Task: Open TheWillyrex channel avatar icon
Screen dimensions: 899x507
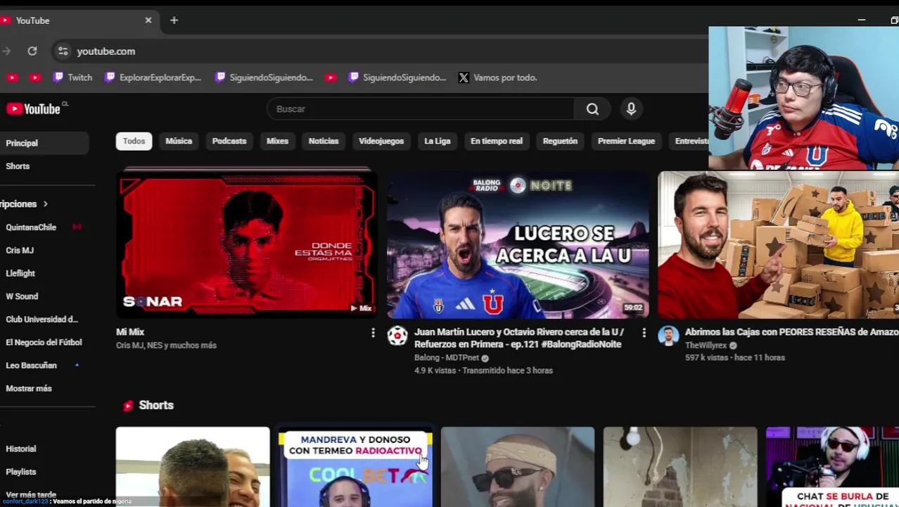Action: (x=668, y=336)
